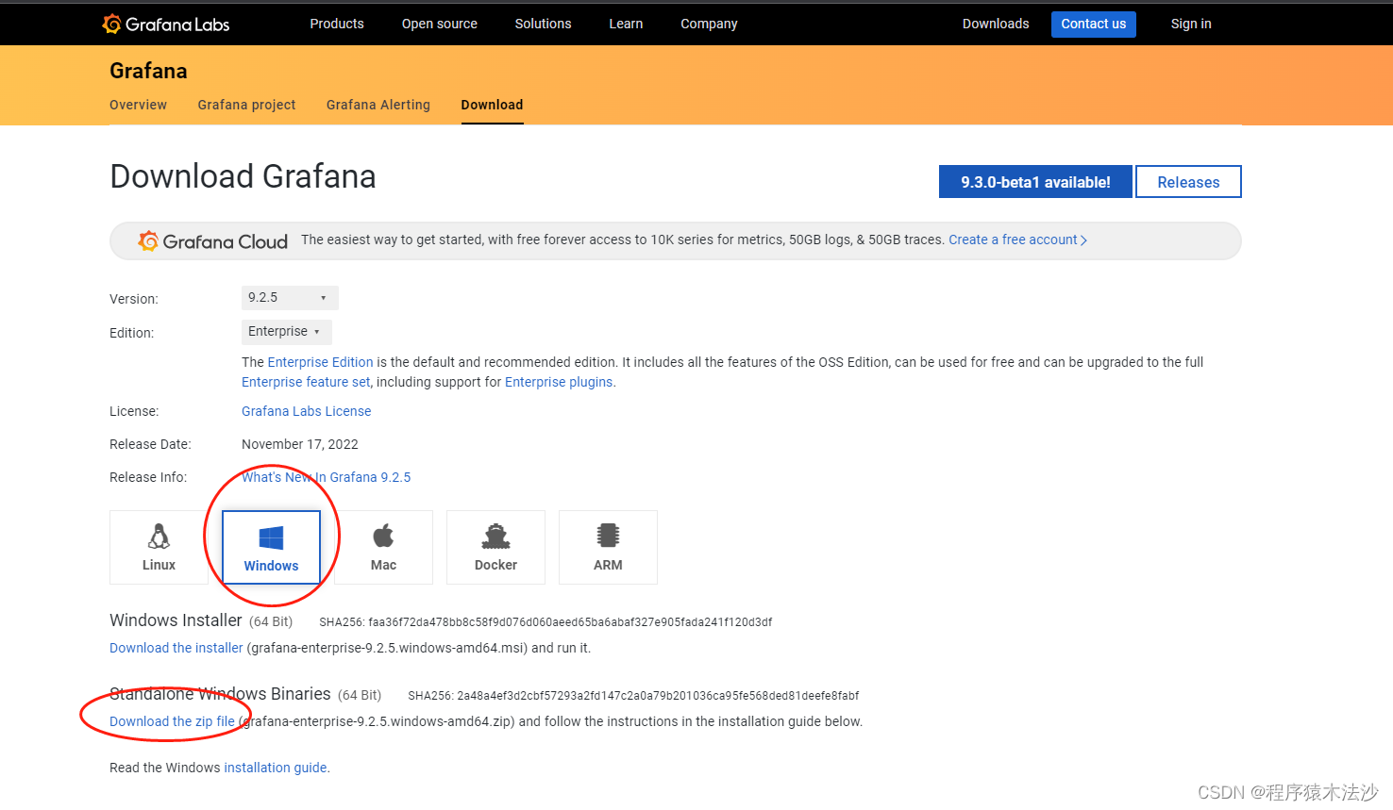The width and height of the screenshot is (1393, 810).
Task: Select the Mac platform icon
Action: (383, 547)
